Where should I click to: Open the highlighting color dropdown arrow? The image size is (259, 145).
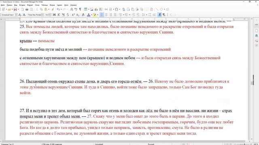(98, 15)
